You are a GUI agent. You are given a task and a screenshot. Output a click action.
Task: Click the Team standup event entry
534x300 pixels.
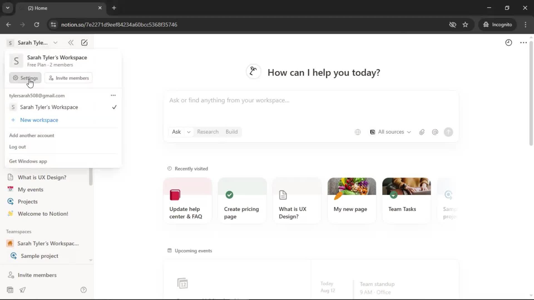pos(377,288)
